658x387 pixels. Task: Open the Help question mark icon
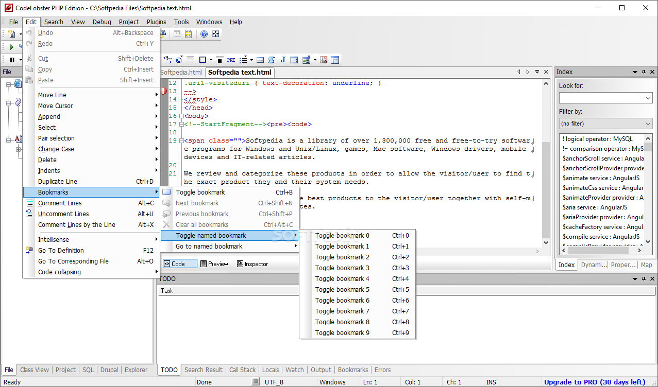point(204,34)
